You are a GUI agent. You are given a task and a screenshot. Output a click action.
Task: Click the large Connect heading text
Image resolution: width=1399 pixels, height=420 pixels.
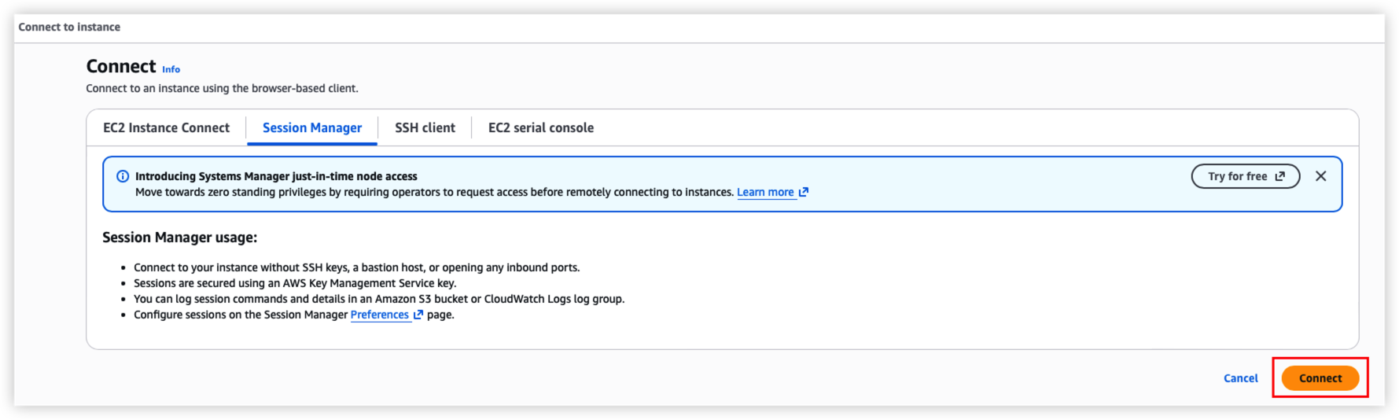[x=121, y=66]
